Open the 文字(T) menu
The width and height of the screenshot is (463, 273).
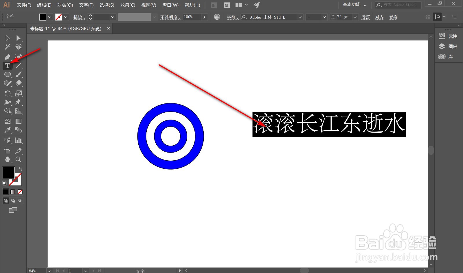pos(86,5)
